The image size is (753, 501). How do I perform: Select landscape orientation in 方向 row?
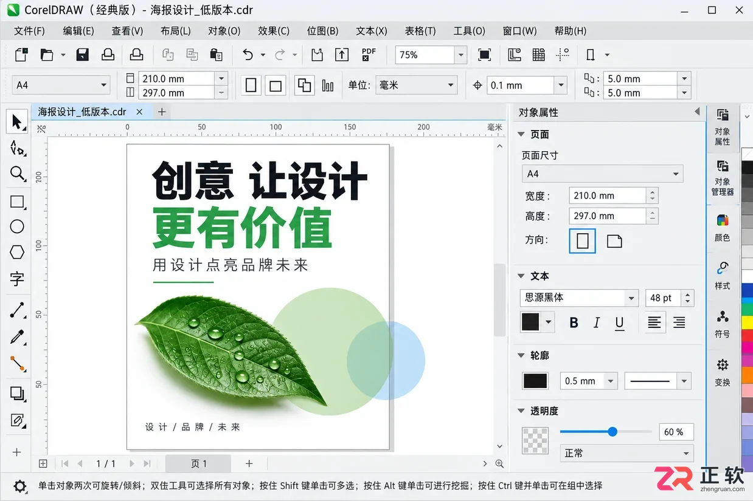pyautogui.click(x=614, y=241)
